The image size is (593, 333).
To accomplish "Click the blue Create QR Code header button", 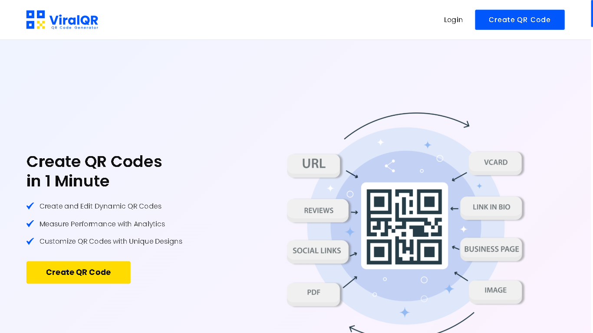I will [520, 20].
